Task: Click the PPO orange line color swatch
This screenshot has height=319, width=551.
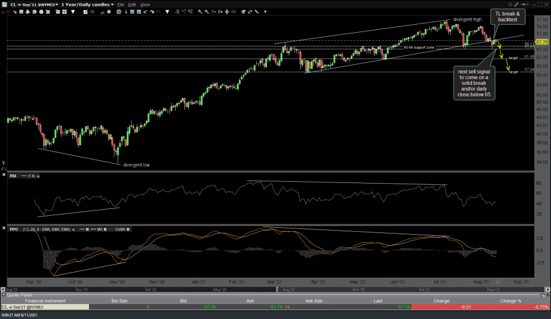Action: 82,229
